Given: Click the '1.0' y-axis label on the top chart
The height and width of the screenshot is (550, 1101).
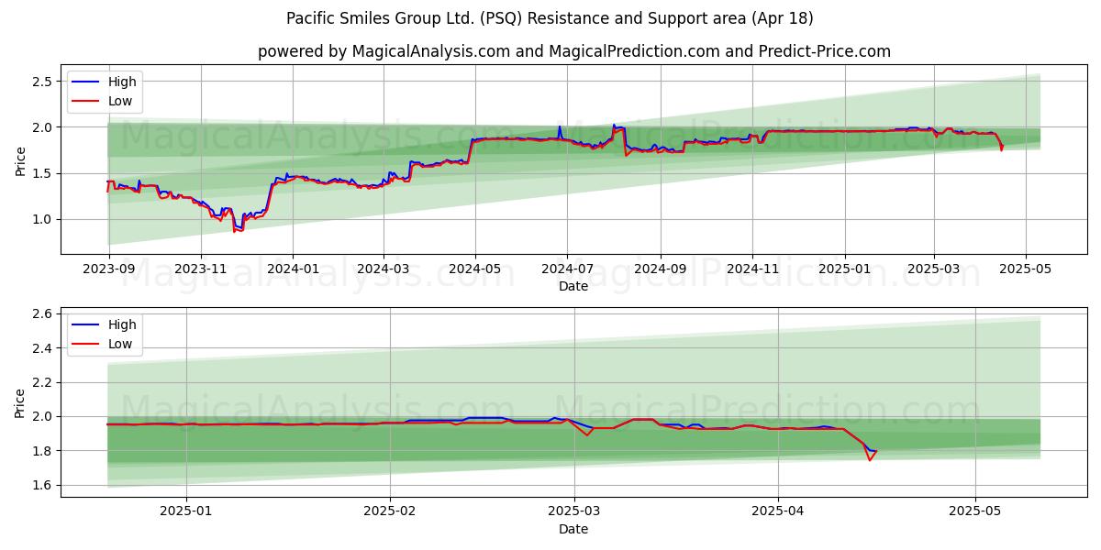Looking at the screenshot, I should coord(44,219).
